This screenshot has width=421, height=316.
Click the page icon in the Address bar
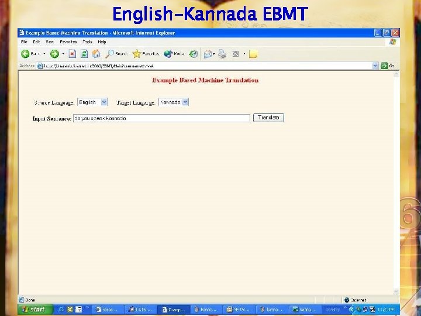(40, 66)
